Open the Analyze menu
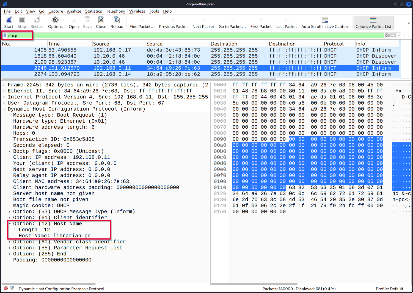Screen dimensions: 413x293 coord(74,11)
